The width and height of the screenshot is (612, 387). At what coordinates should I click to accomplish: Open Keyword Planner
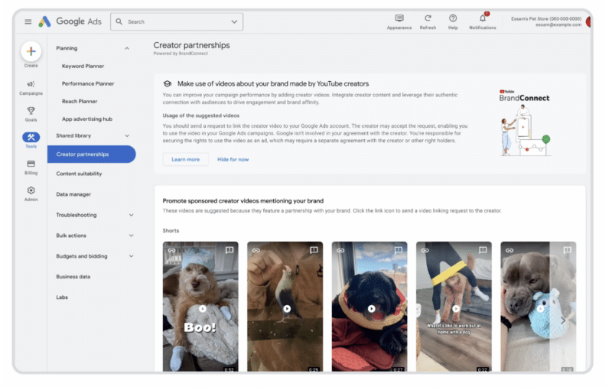click(83, 67)
